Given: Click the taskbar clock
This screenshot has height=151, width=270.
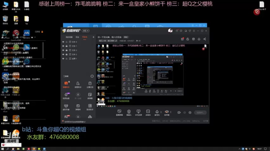Looking at the screenshot, I should coord(259,149).
